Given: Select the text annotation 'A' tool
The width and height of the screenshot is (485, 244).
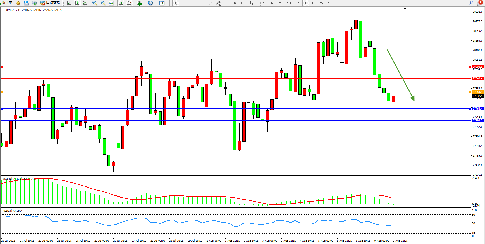Looking at the screenshot, I should 235,3.
